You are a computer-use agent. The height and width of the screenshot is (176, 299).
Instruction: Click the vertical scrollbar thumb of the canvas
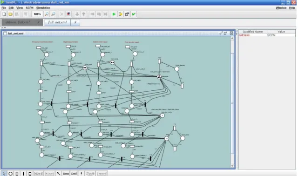pyautogui.click(x=232, y=103)
